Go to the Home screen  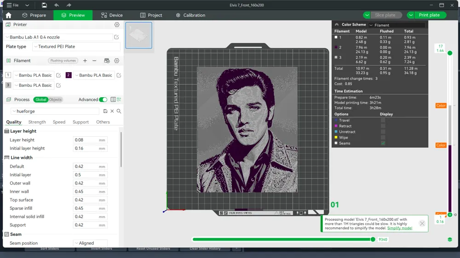[x=8, y=15]
